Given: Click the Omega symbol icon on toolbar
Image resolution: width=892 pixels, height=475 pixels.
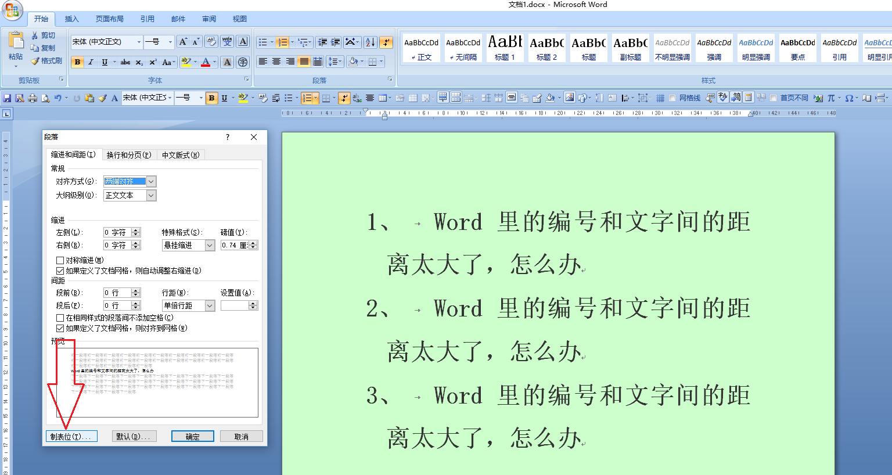Looking at the screenshot, I should pyautogui.click(x=849, y=98).
